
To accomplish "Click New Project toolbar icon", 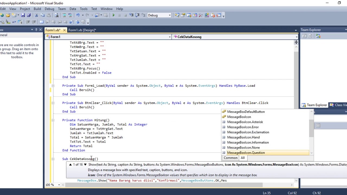I will coord(2,15).
